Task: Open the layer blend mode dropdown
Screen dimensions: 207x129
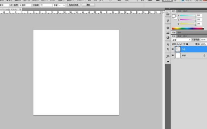Action: pos(181,40)
